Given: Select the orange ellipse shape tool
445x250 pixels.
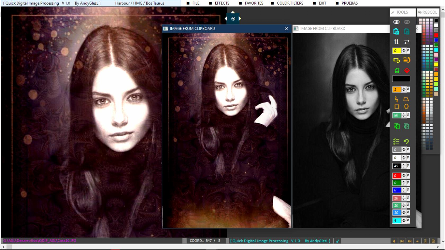Looking at the screenshot, I should coord(406,106).
